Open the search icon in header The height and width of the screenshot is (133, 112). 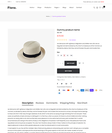[x=94, y=8]
